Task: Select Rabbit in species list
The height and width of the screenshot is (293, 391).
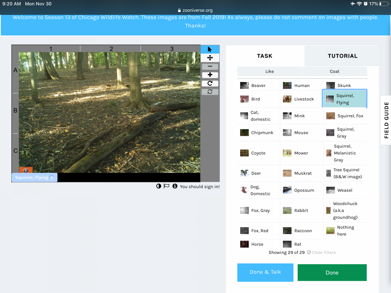Action: pos(301,211)
